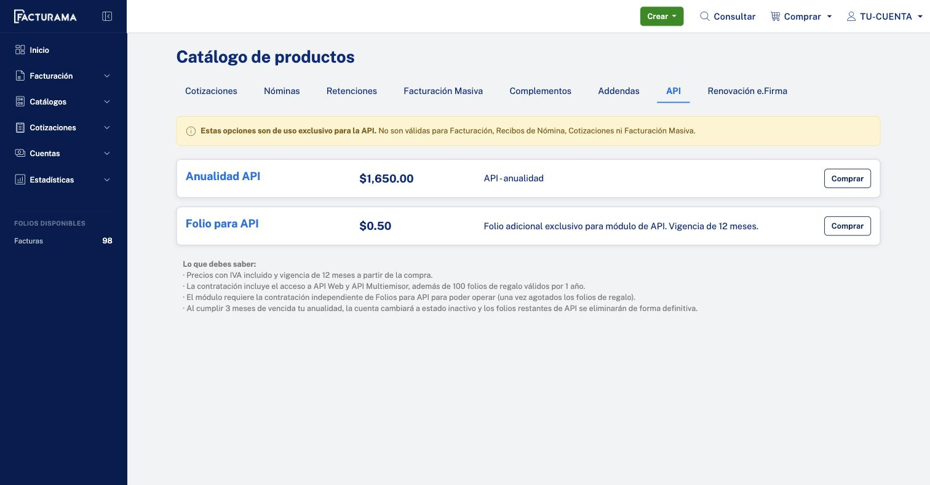
Task: Switch to the Addendas tab
Action: click(x=619, y=91)
